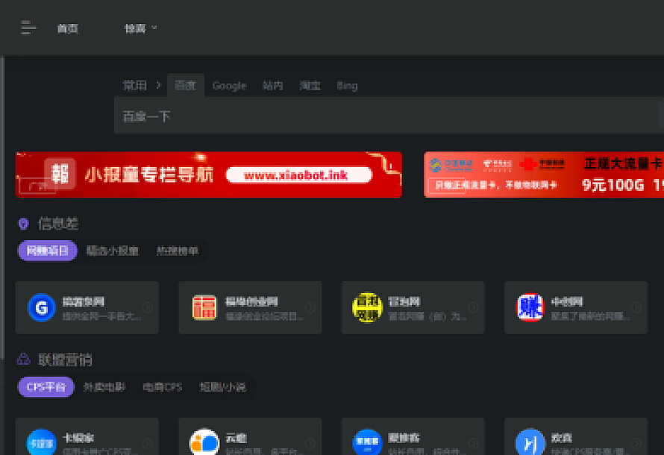Open the 云瞻 blue-orange logo icon
The image size is (664, 455).
[x=204, y=442]
